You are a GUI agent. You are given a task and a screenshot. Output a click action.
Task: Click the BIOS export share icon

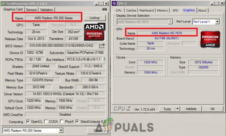coord(102,46)
